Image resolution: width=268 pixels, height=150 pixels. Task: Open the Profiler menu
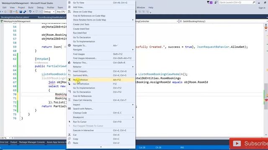coord(51,7)
